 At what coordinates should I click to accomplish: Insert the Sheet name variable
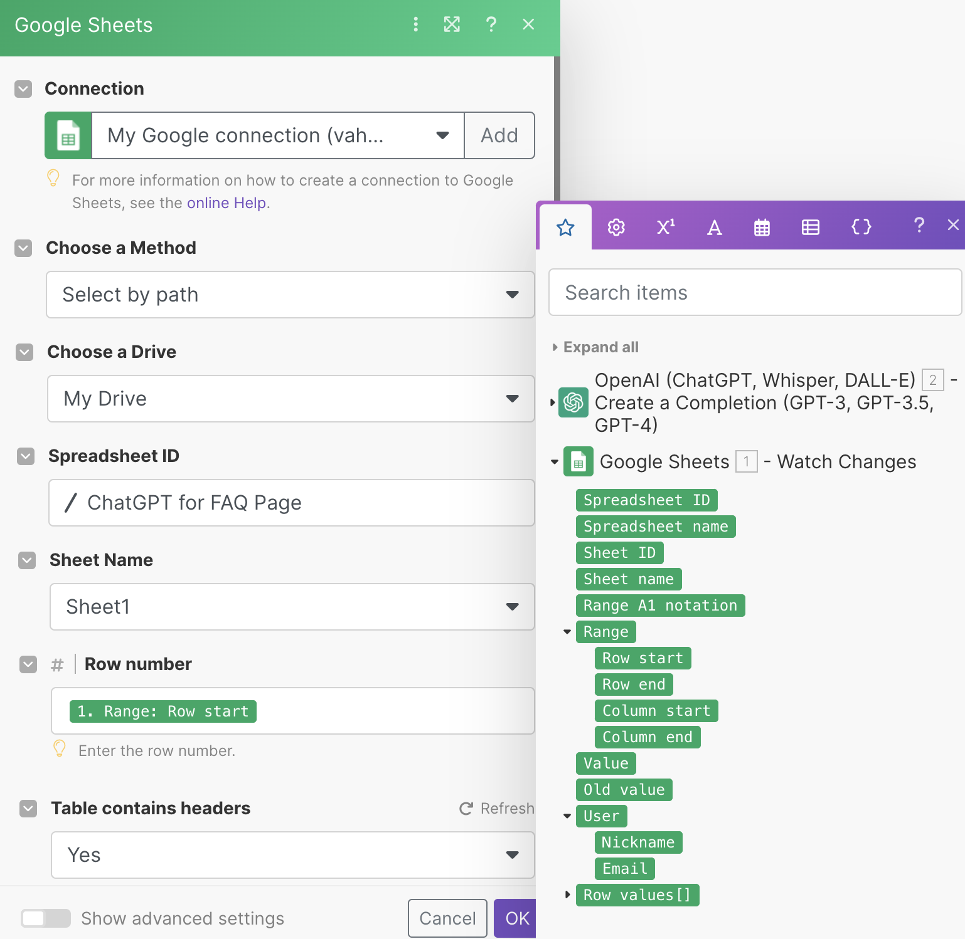[x=629, y=579]
